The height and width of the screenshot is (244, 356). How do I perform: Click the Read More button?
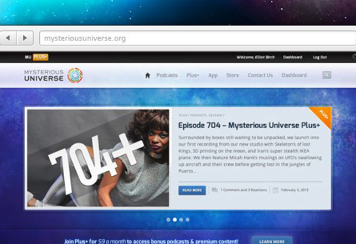tap(192, 190)
